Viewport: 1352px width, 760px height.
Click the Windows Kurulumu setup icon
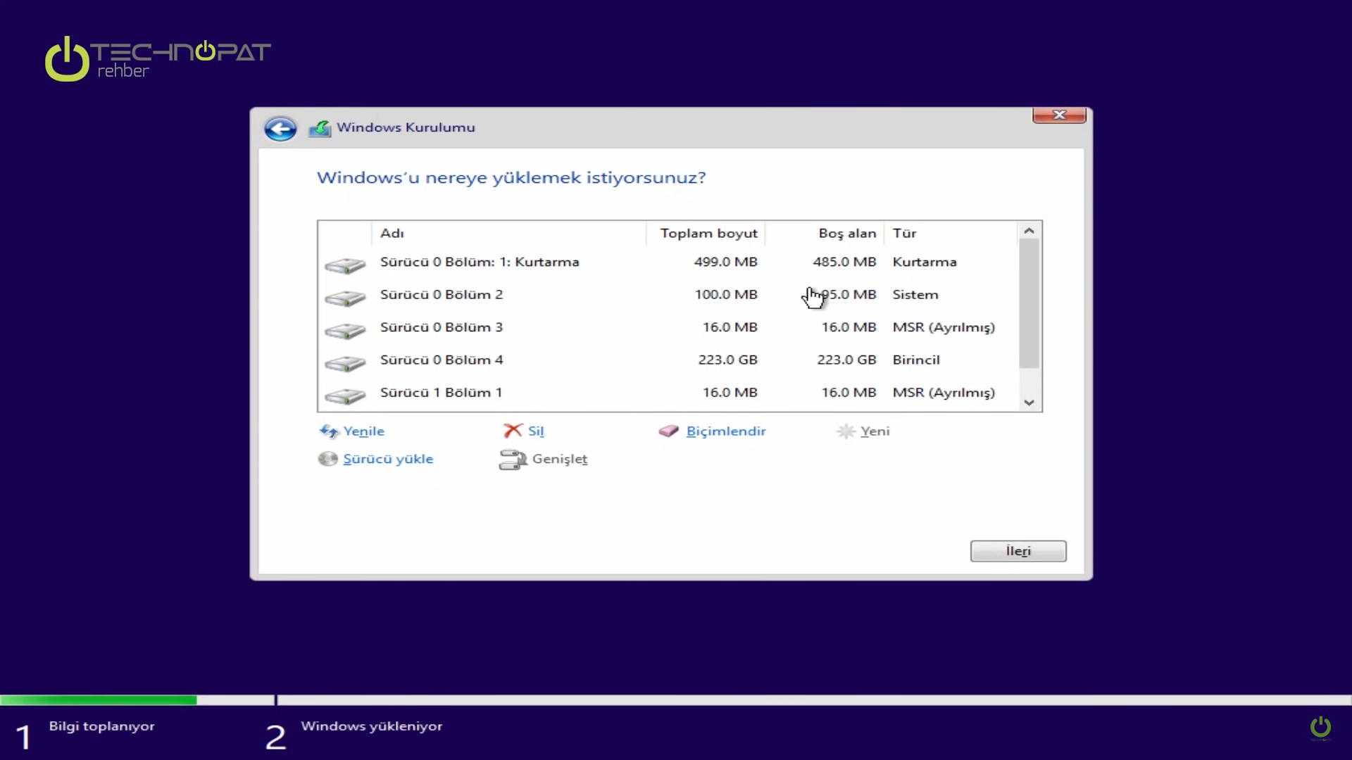(x=320, y=128)
